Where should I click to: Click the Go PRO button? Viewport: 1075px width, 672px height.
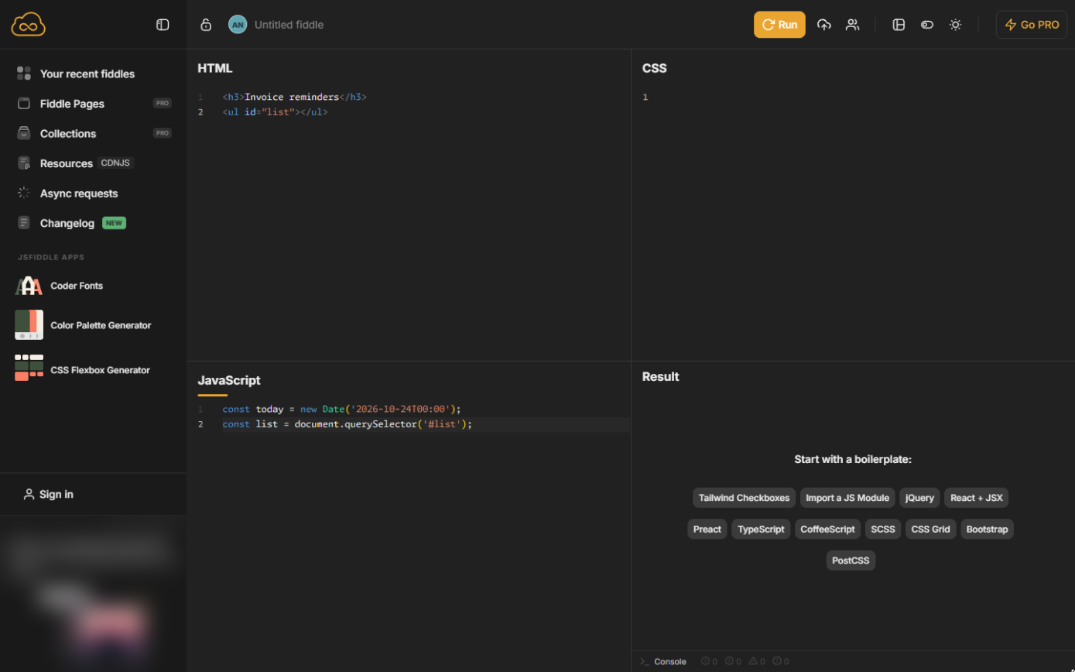click(x=1032, y=25)
